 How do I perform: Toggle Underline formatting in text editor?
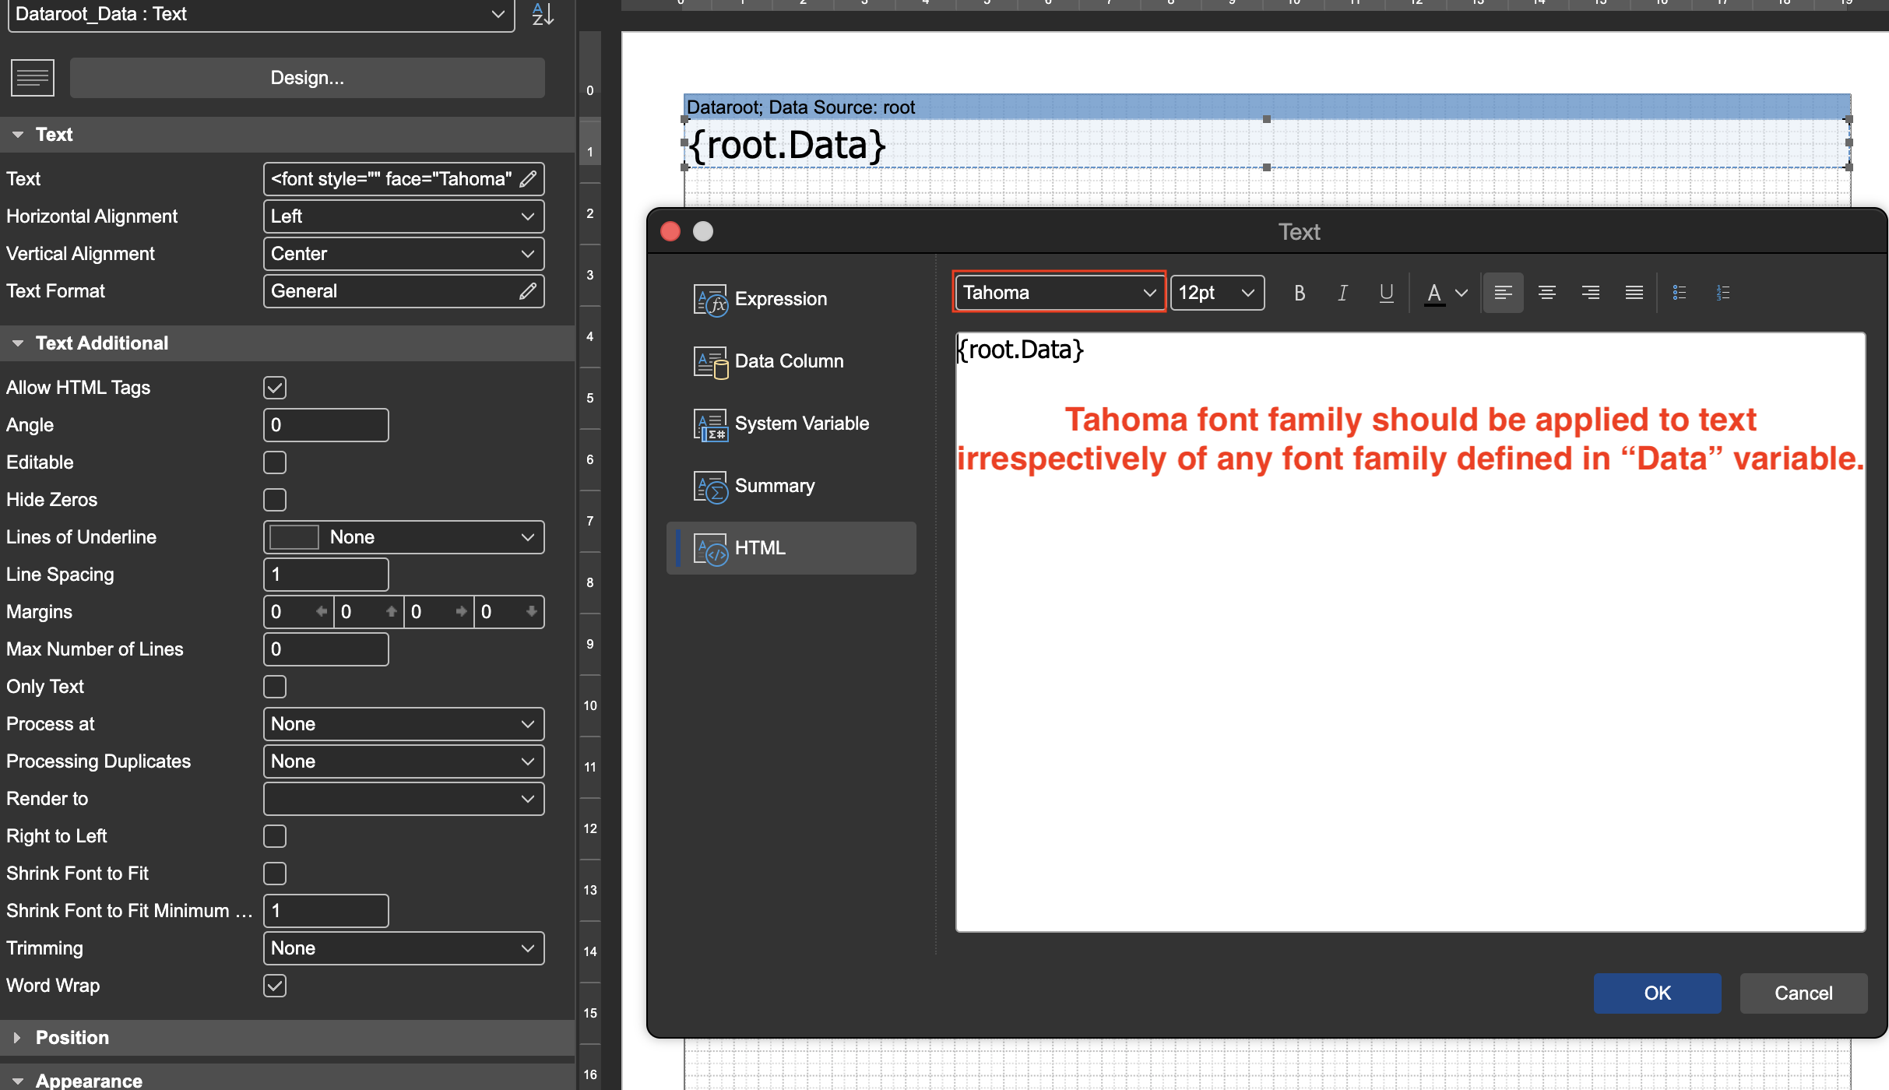(1386, 293)
